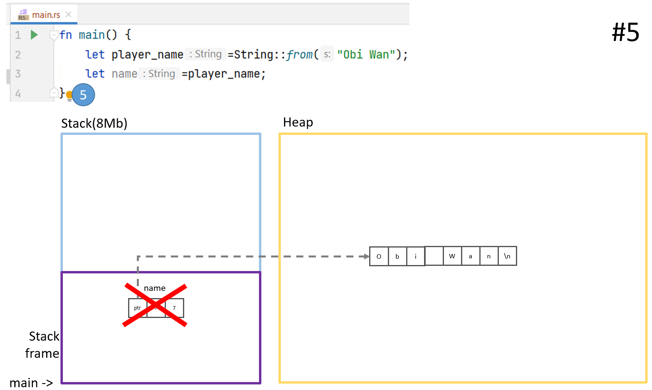Click the String type hint after player_name
652x390 pixels.
click(206, 54)
